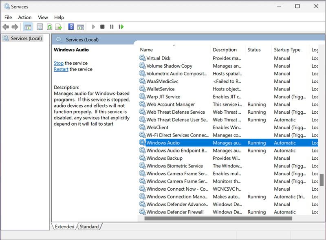This screenshot has width=326, height=240.
Task: Open the File menu
Action: pyautogui.click(x=8, y=17)
